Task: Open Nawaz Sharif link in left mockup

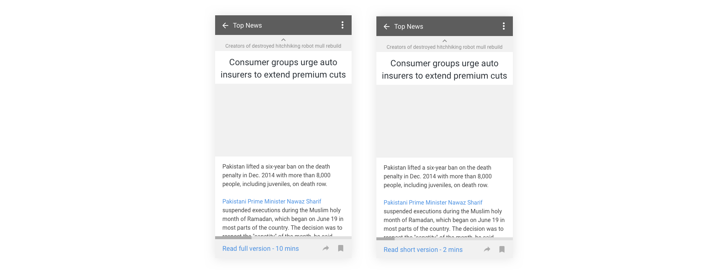Action: [x=272, y=201]
